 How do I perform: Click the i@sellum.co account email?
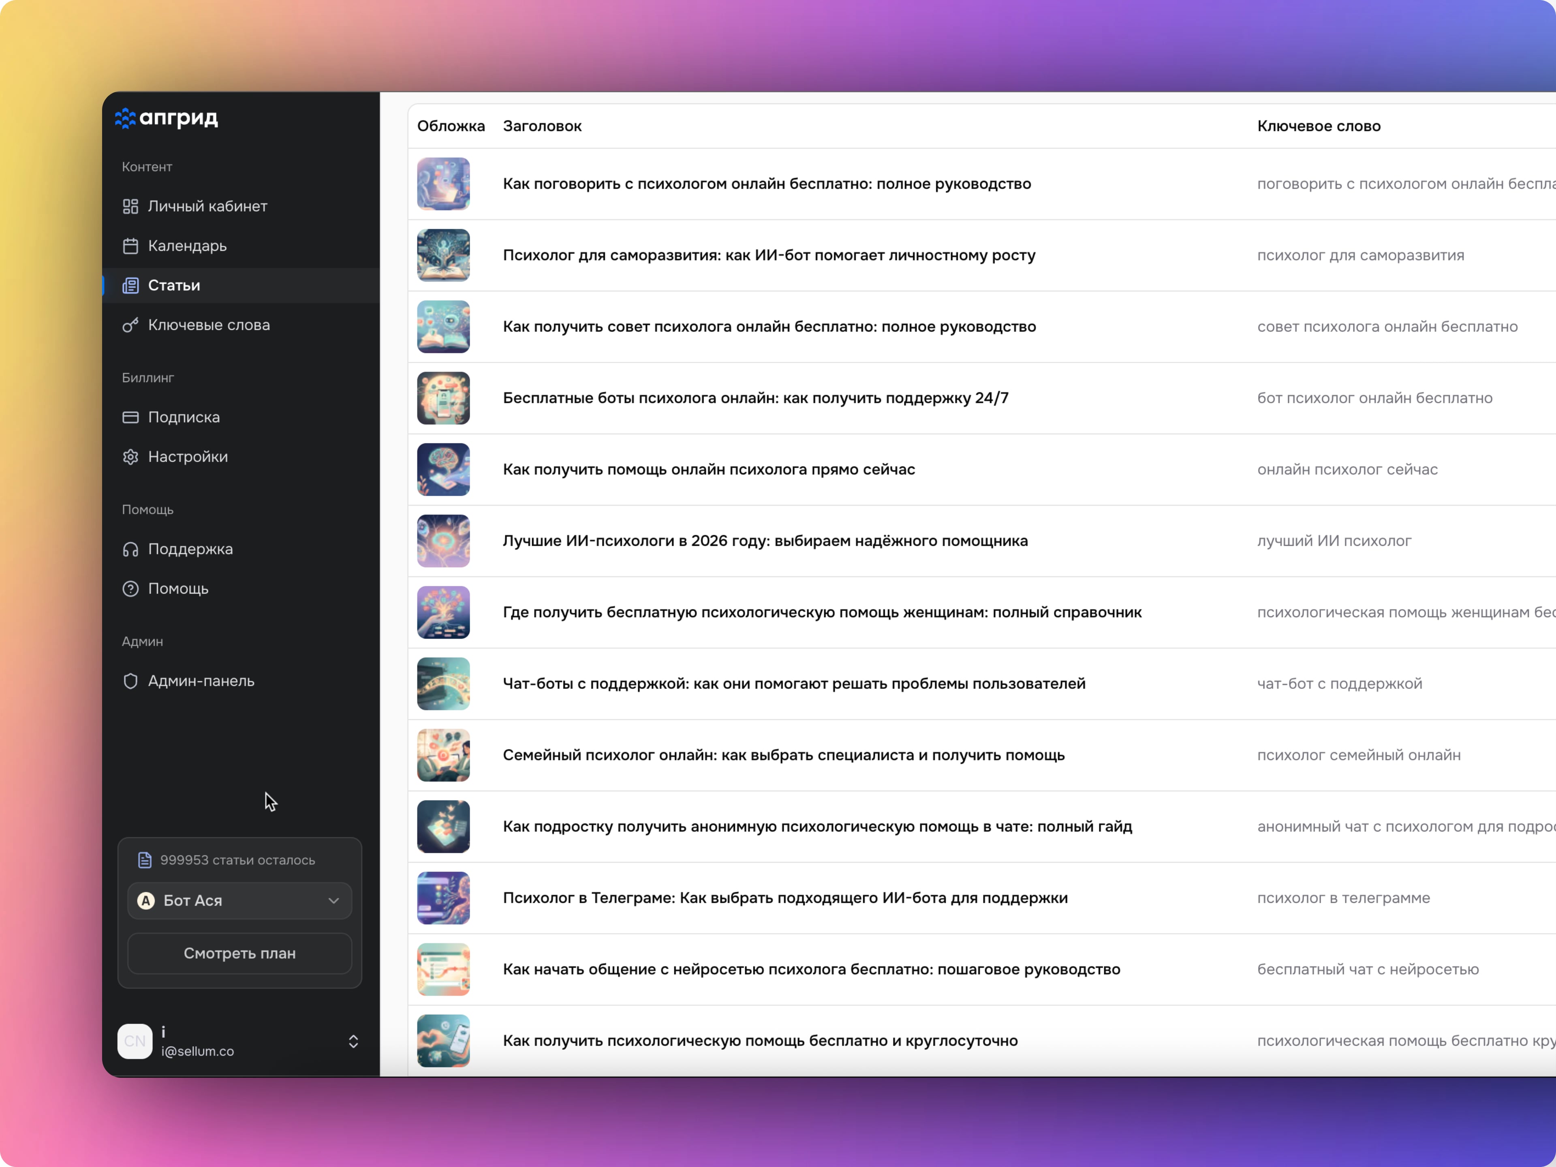198,1051
